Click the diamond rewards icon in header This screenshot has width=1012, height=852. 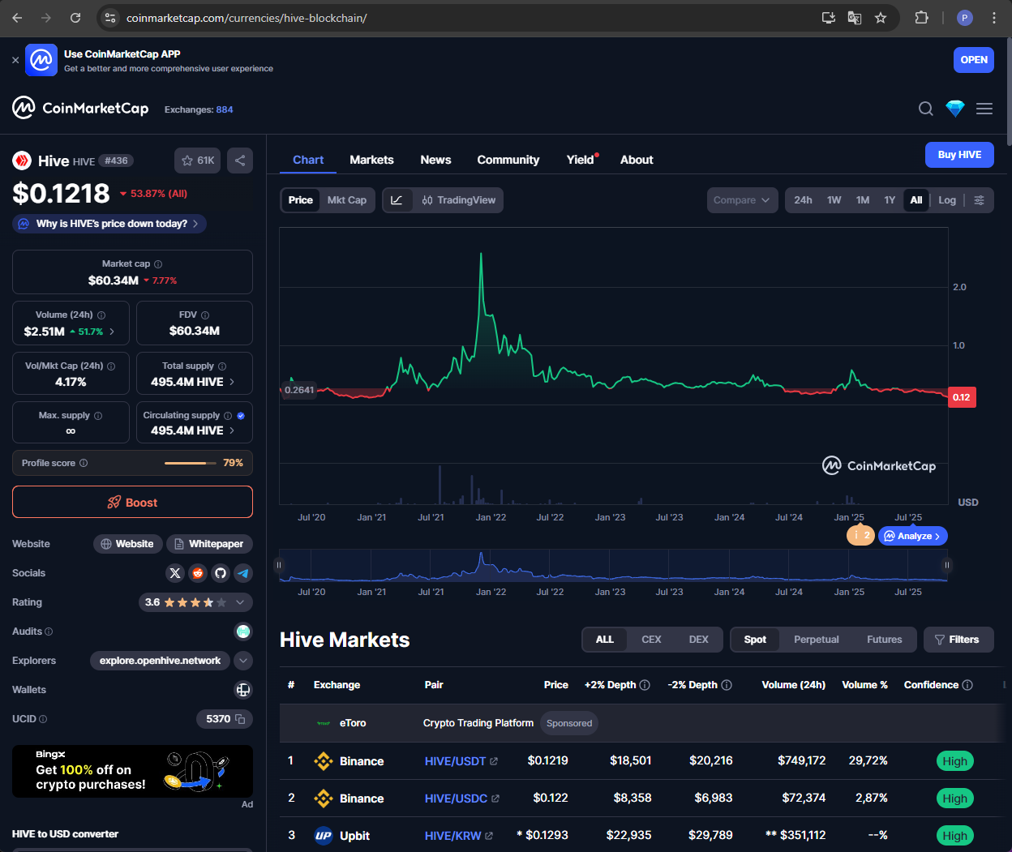click(x=955, y=109)
